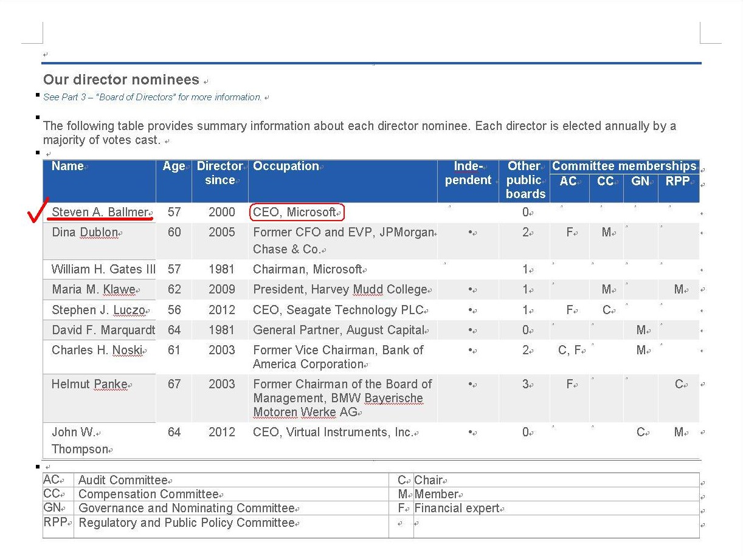
Task: Click the occupation "CEO, Microsoft"
Action: tap(294, 212)
